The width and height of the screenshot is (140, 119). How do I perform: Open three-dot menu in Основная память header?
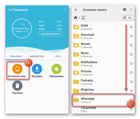pyautogui.click(x=131, y=9)
